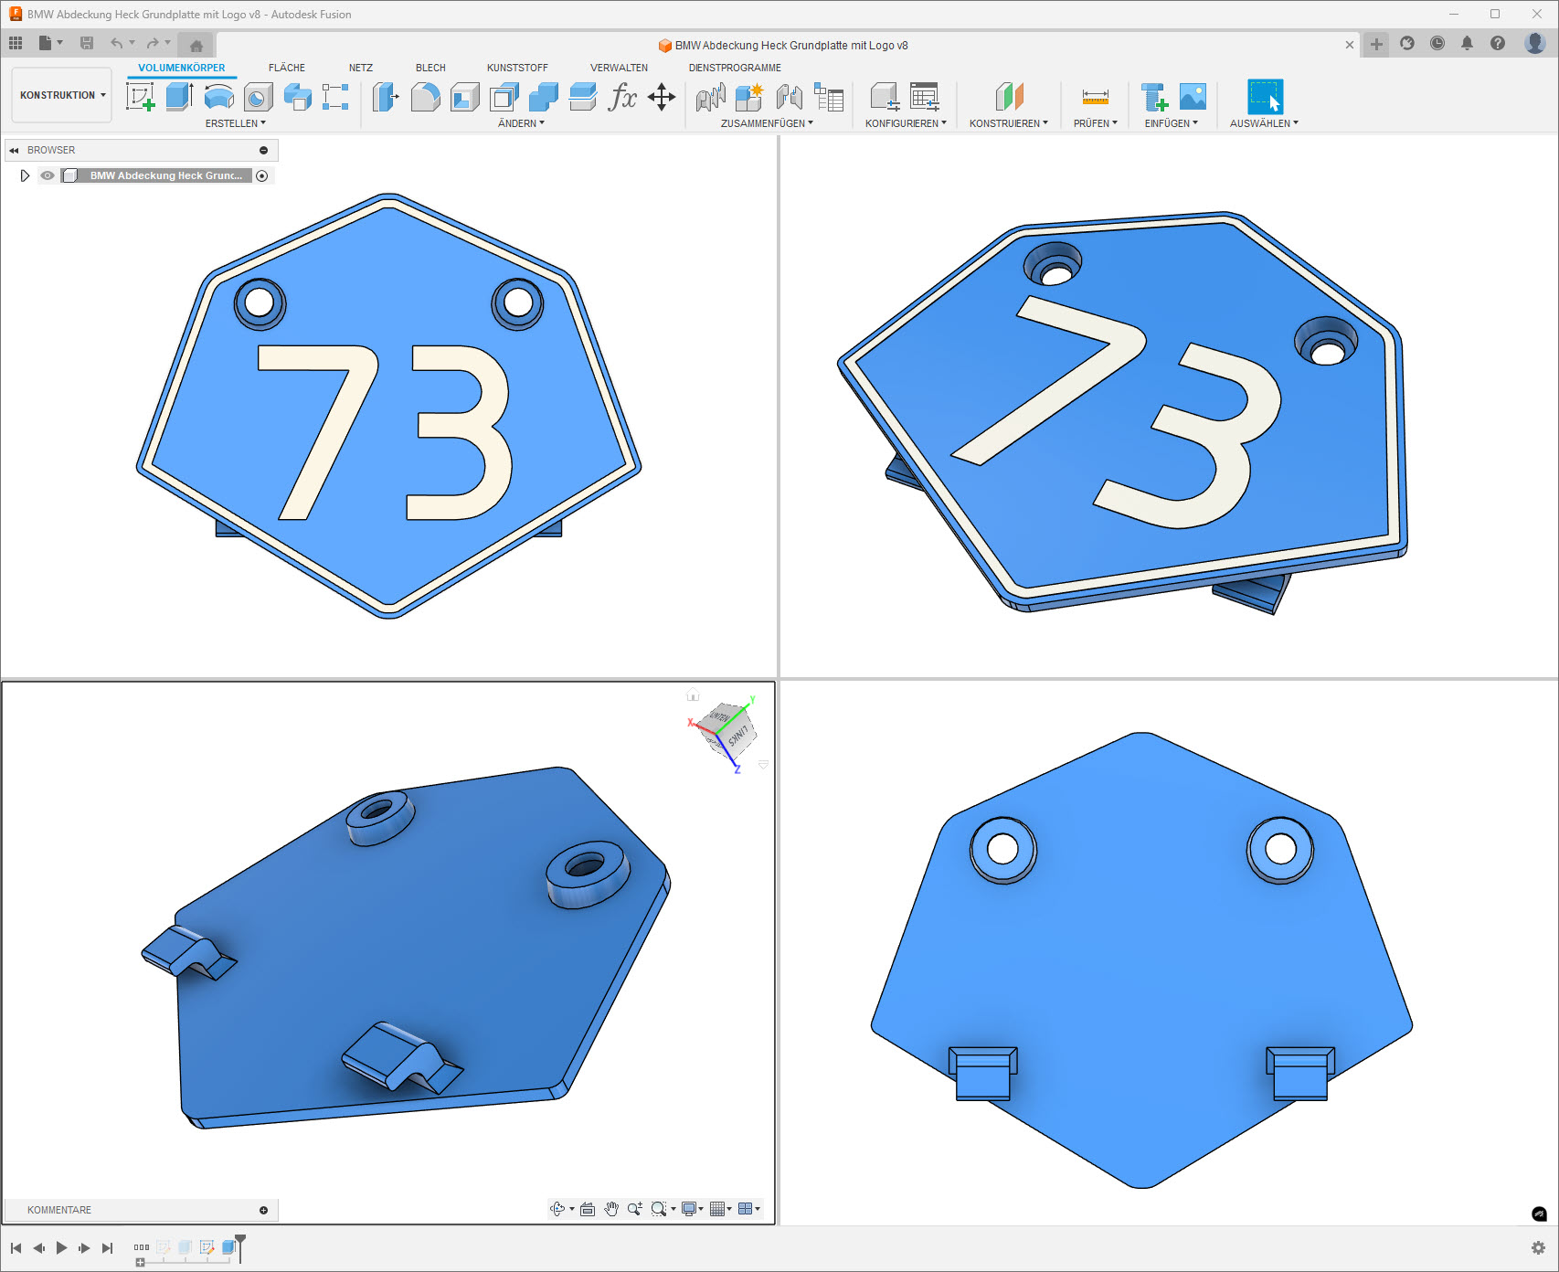Screen dimensions: 1559x1272
Task: Expand the KOMMENTARE panel with plus button
Action: click(x=264, y=1210)
